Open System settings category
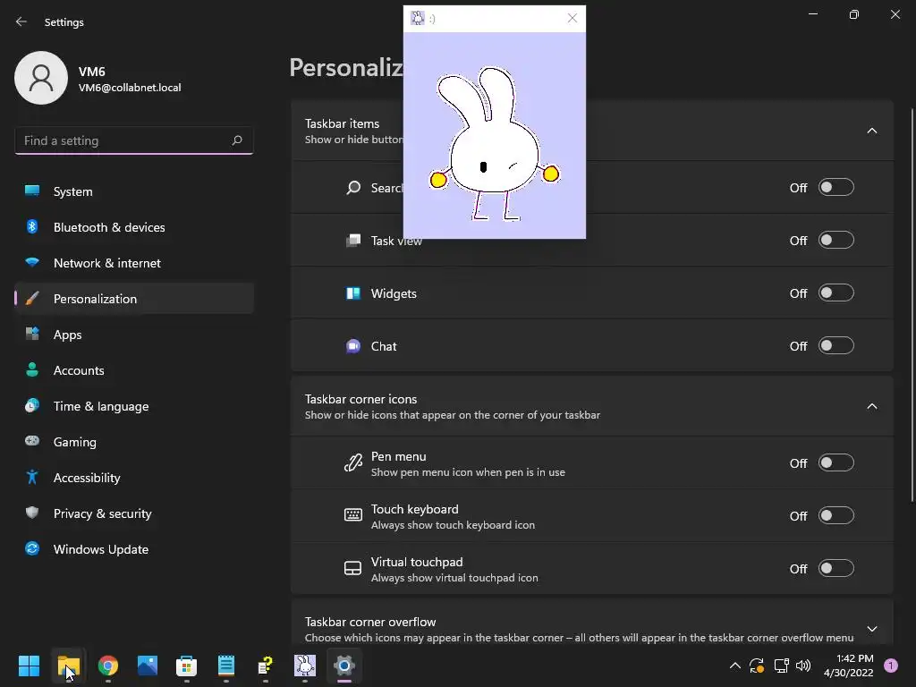 [x=134, y=191]
